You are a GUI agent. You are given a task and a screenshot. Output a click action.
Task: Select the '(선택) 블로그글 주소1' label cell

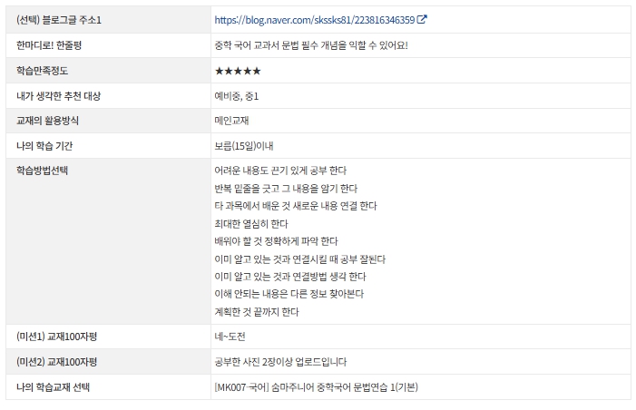click(59, 19)
